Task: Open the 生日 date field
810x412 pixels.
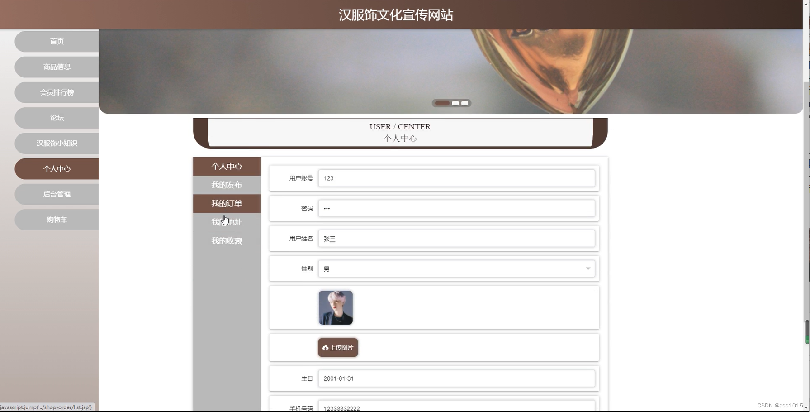Action: 456,378
